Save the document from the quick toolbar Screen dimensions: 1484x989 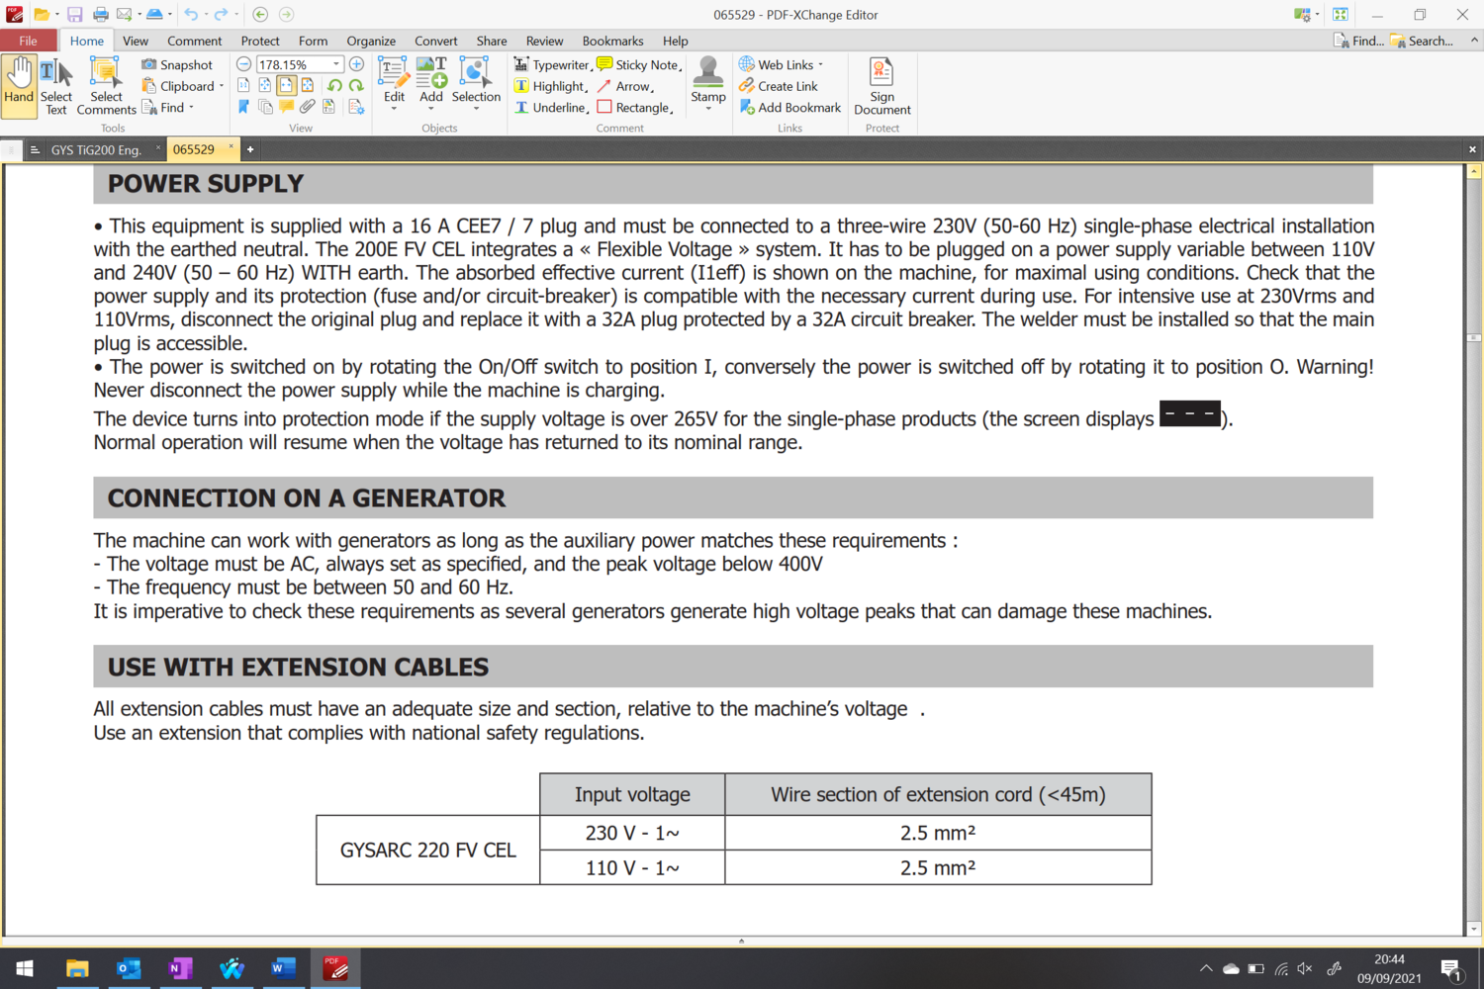[74, 15]
